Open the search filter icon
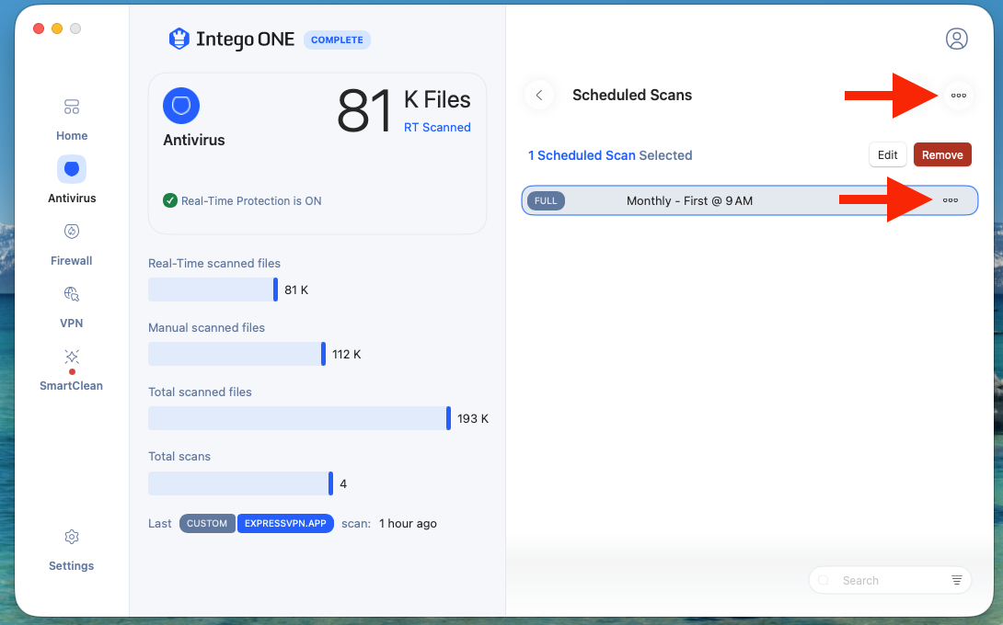Image resolution: width=1003 pixels, height=625 pixels. pyautogui.click(x=956, y=580)
